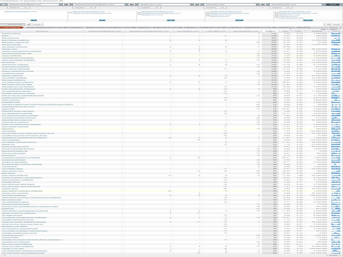View the trend chart in pawn software row
343x257 pixels.
336,56
